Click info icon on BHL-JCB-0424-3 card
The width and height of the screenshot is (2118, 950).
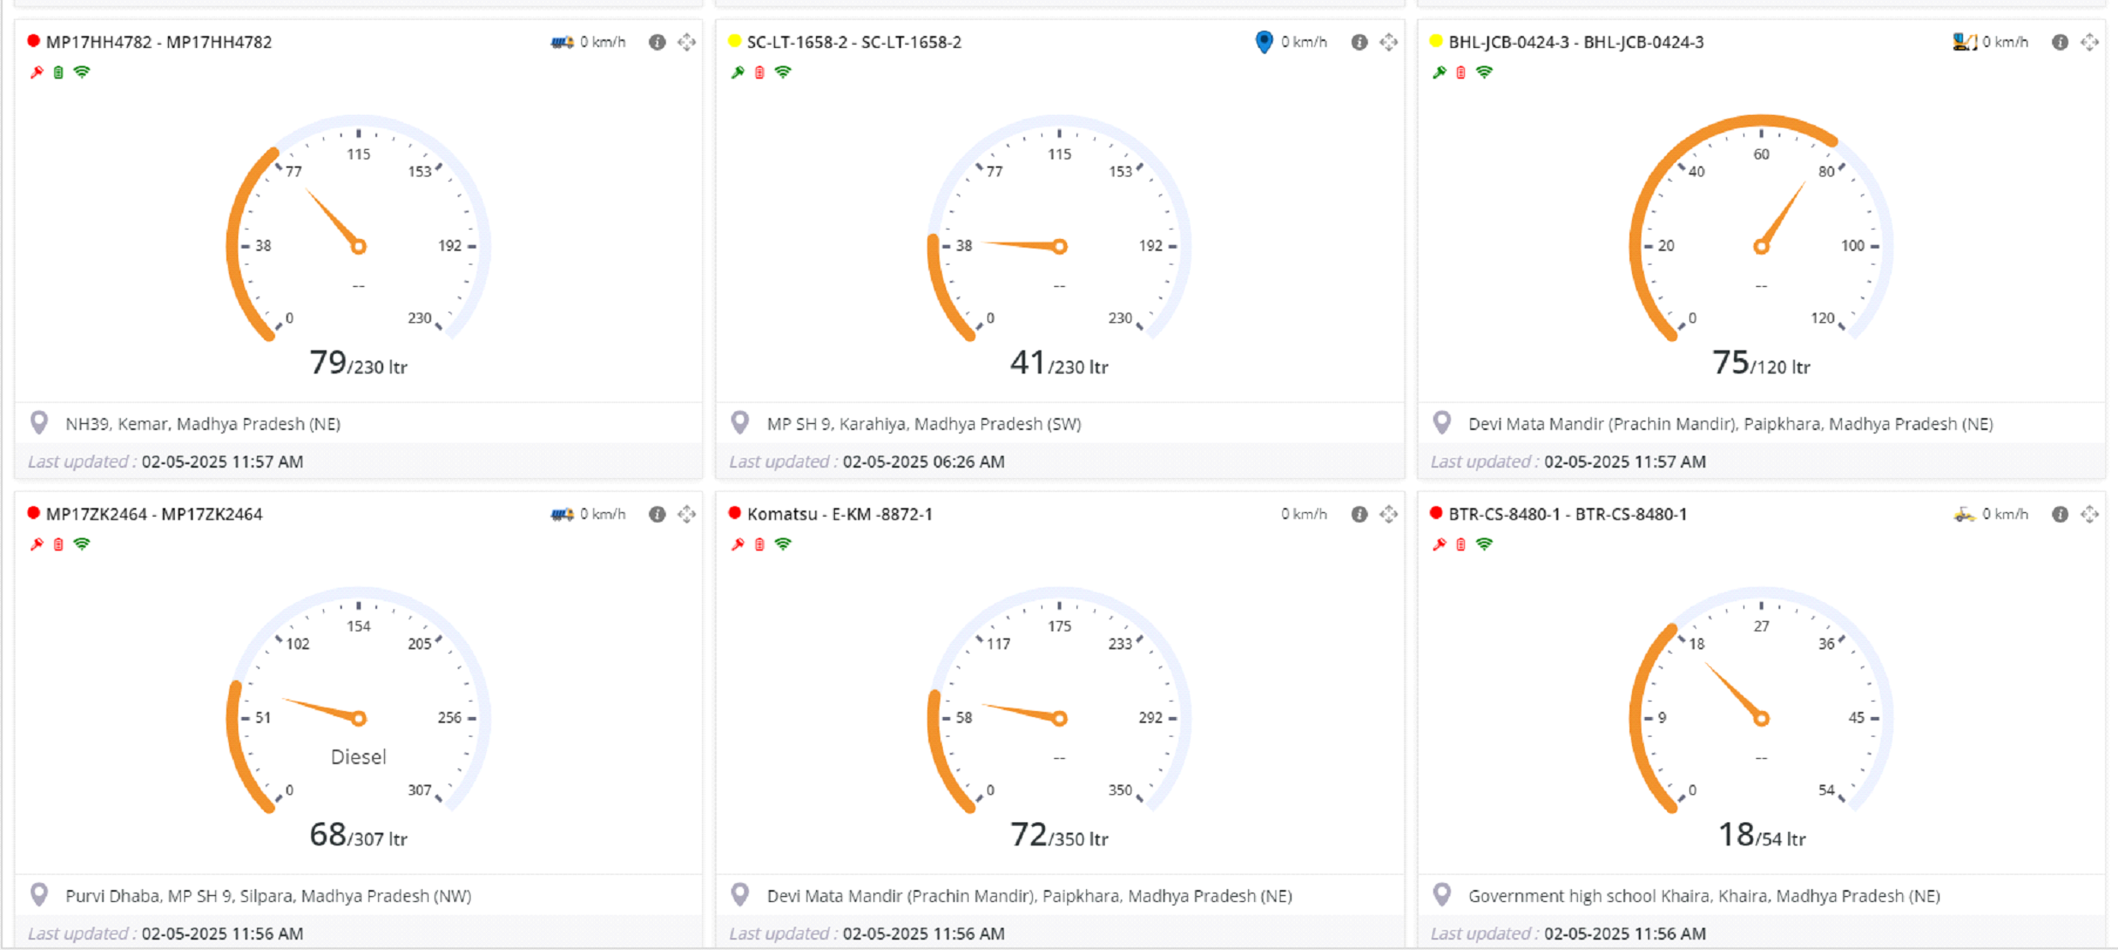pyautogui.click(x=2060, y=42)
